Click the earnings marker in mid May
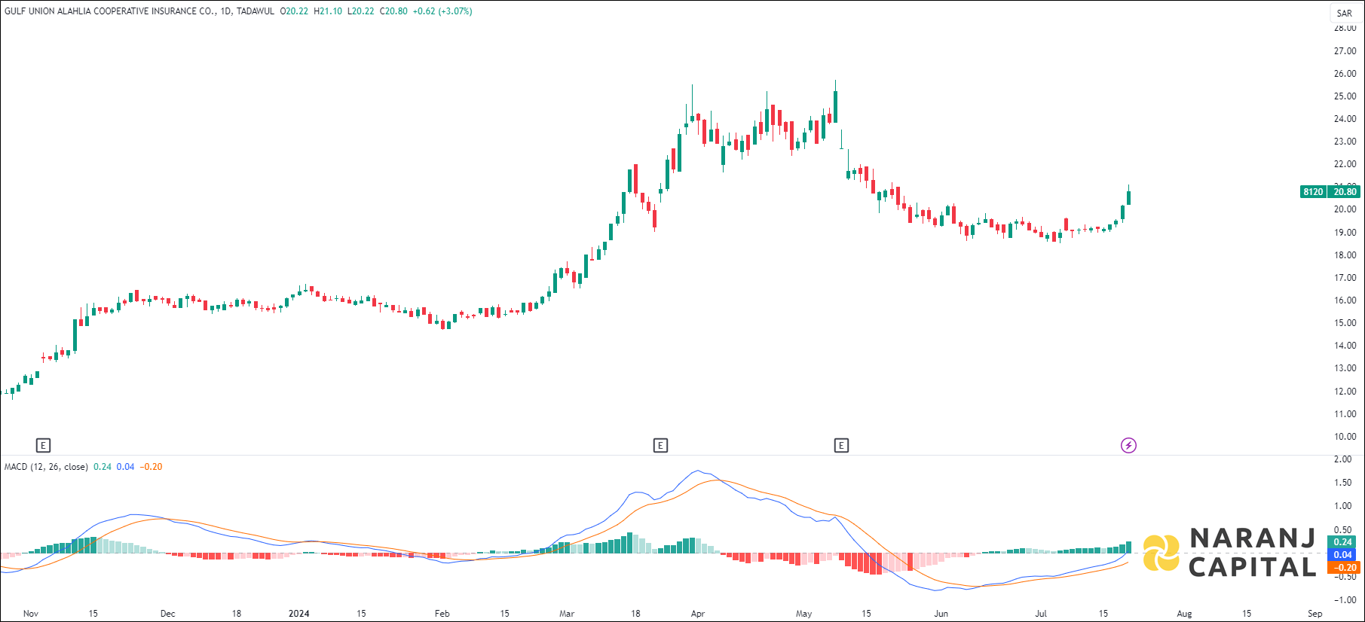Screen dimensions: 1365x622 click(x=841, y=446)
